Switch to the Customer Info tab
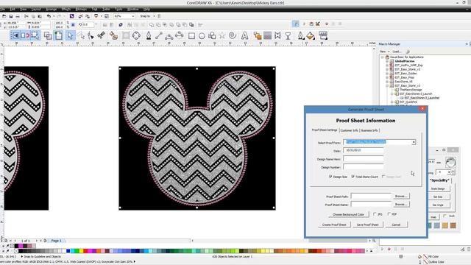471x265 pixels. click(x=349, y=130)
